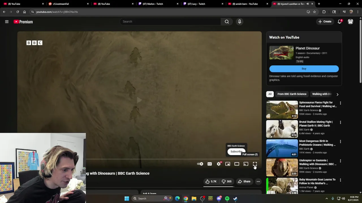Enter full screen mode on the video
Viewport: 362px width, 203px height.
pos(255,164)
